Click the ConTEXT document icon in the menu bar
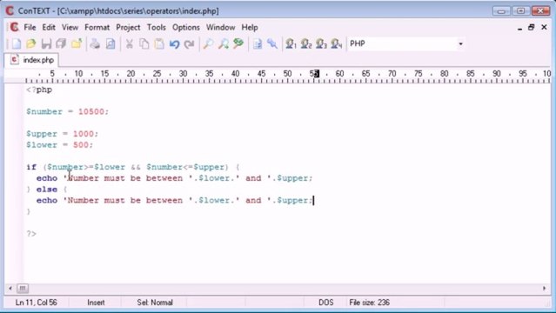The width and height of the screenshot is (556, 313). click(14, 27)
